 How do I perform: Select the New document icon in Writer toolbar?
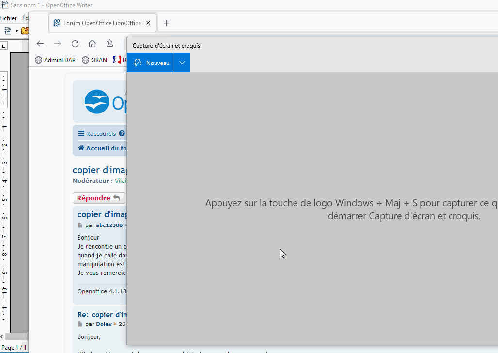(8, 31)
